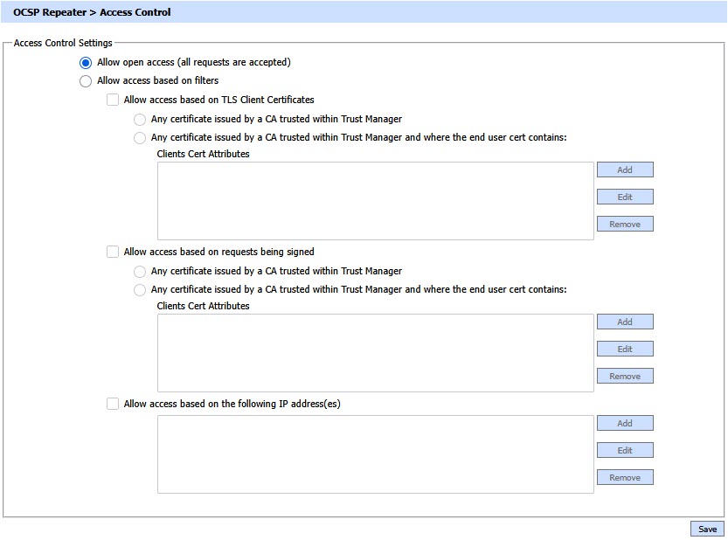Enable access based on requests being signed
This screenshot has width=728, height=540.
[x=113, y=253]
